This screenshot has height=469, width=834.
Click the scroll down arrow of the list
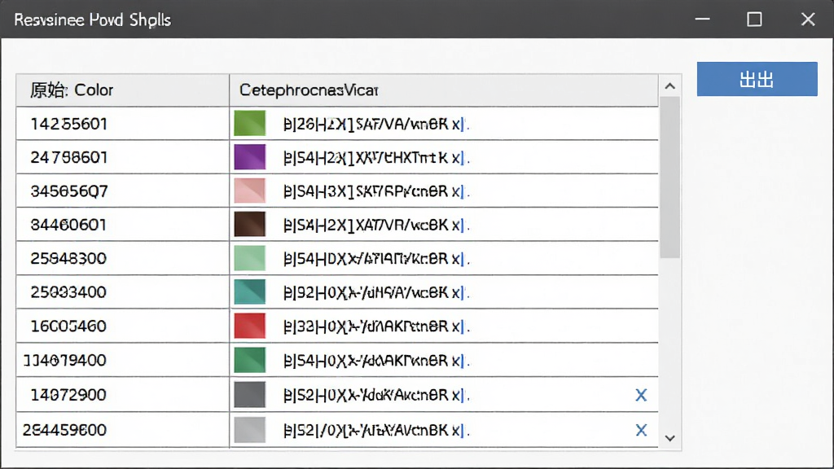coord(670,438)
